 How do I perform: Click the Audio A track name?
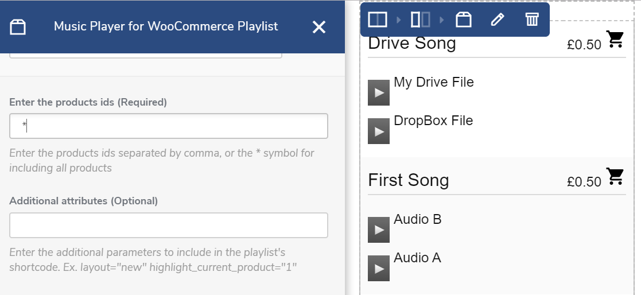(417, 258)
